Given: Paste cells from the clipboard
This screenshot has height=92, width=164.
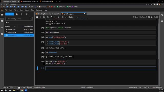Looking at the screenshot, I should tap(51, 17).
